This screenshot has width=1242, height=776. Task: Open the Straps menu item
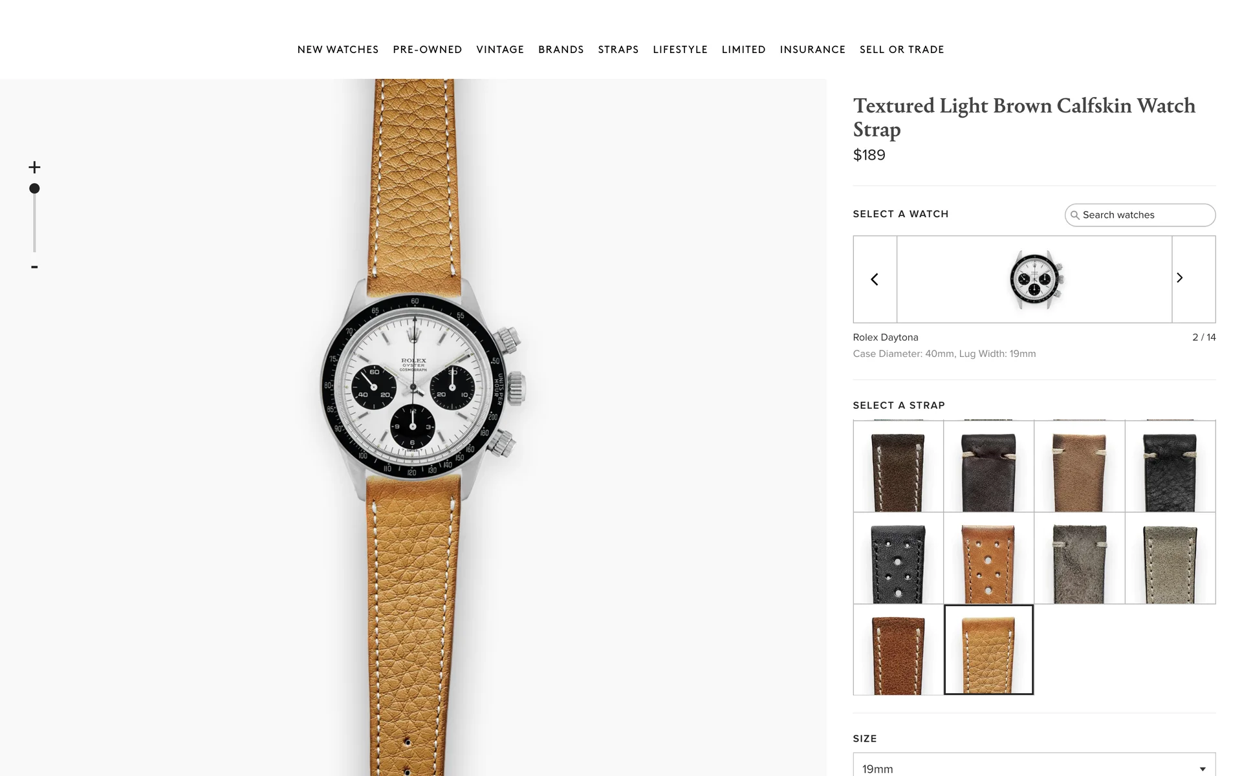pyautogui.click(x=618, y=50)
